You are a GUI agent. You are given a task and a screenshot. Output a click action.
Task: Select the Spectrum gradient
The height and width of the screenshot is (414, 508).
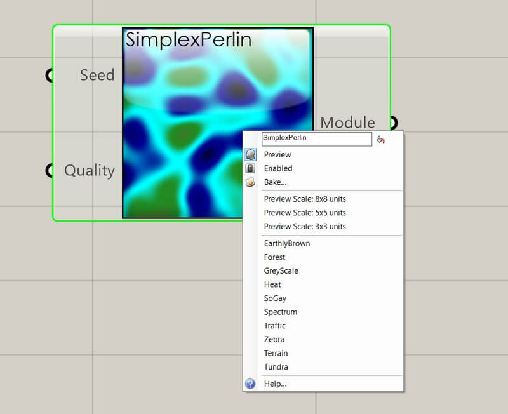point(280,312)
